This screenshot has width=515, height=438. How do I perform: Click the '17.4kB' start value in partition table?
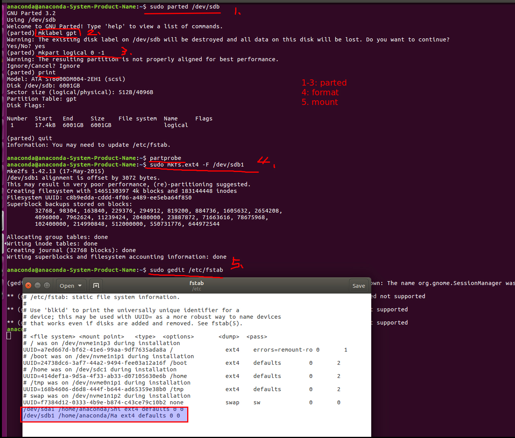(45, 125)
